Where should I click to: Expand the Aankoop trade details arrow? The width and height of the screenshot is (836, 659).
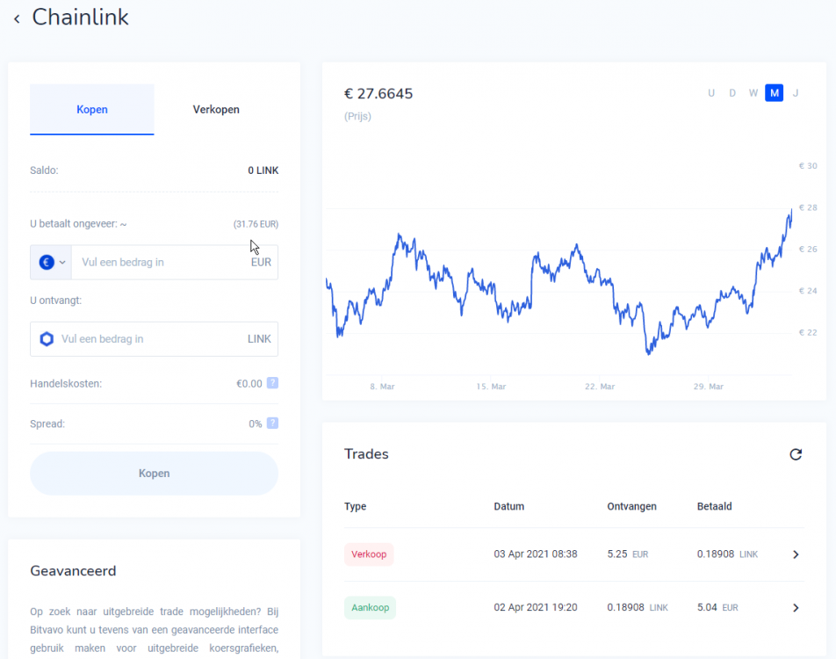click(796, 607)
